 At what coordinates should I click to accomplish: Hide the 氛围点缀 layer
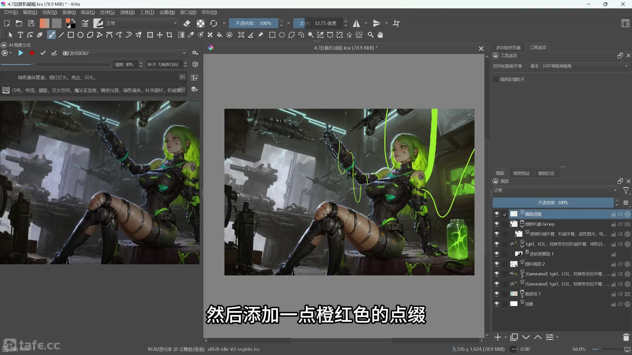coord(497,214)
